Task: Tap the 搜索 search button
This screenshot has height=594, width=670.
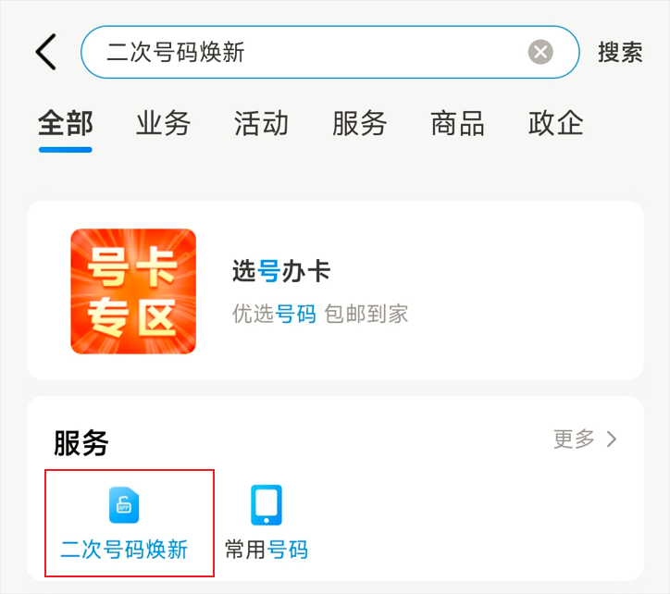Action: (620, 52)
